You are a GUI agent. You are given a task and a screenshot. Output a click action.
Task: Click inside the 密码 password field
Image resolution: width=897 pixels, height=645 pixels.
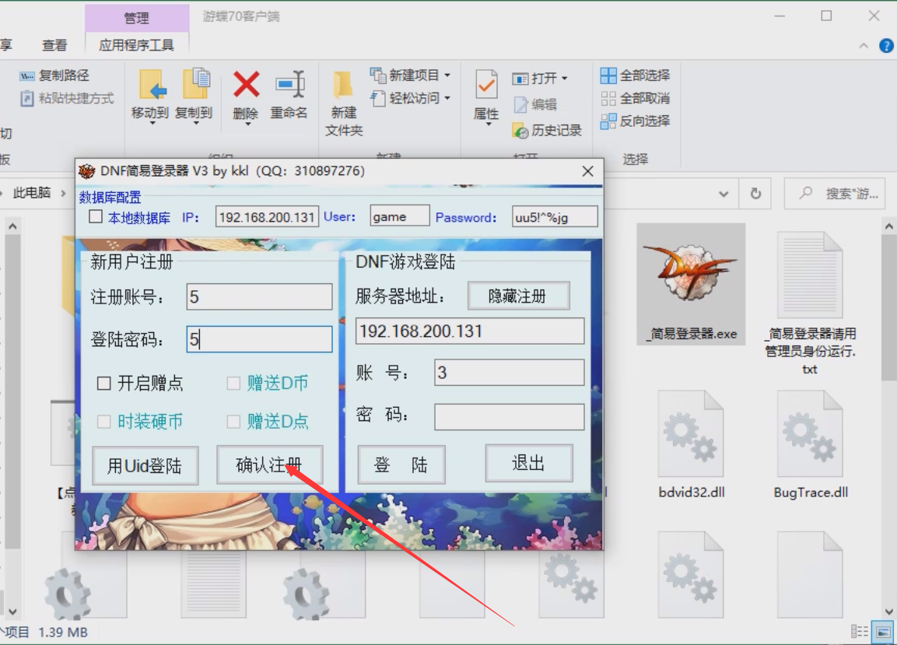509,416
